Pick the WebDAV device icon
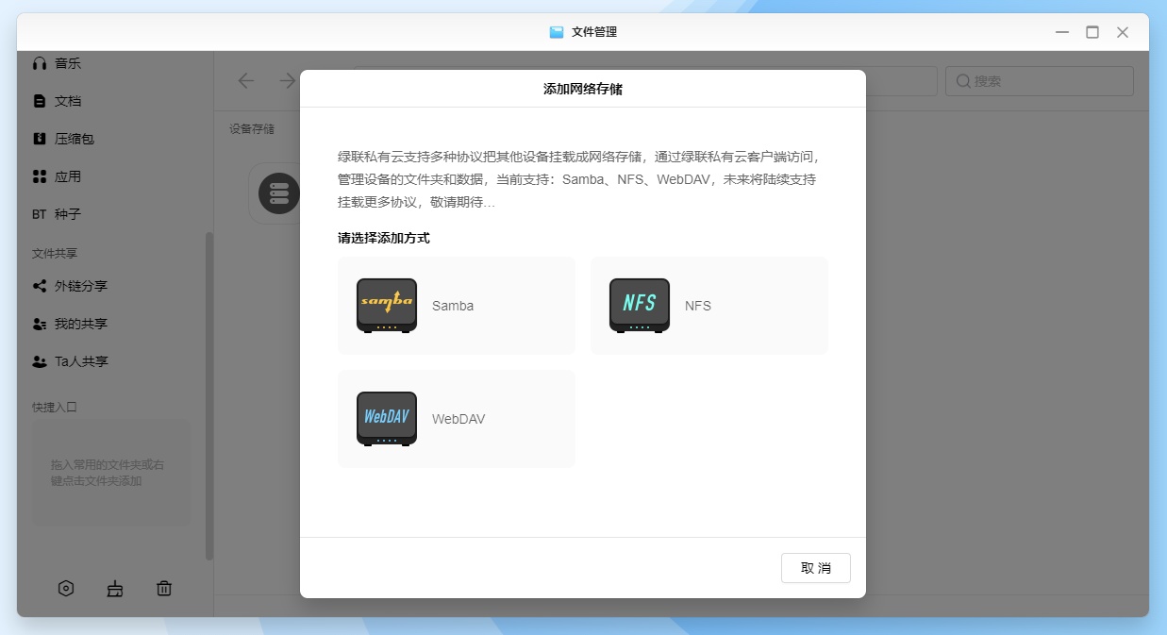1167x635 pixels. point(387,418)
